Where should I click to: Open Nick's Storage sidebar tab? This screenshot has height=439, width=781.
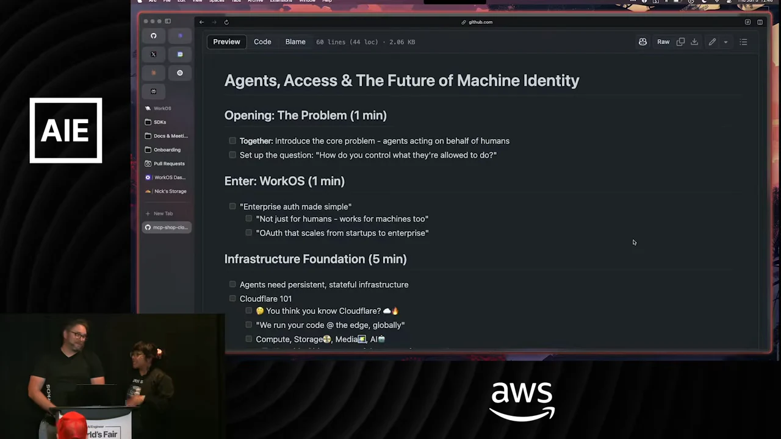pyautogui.click(x=167, y=191)
